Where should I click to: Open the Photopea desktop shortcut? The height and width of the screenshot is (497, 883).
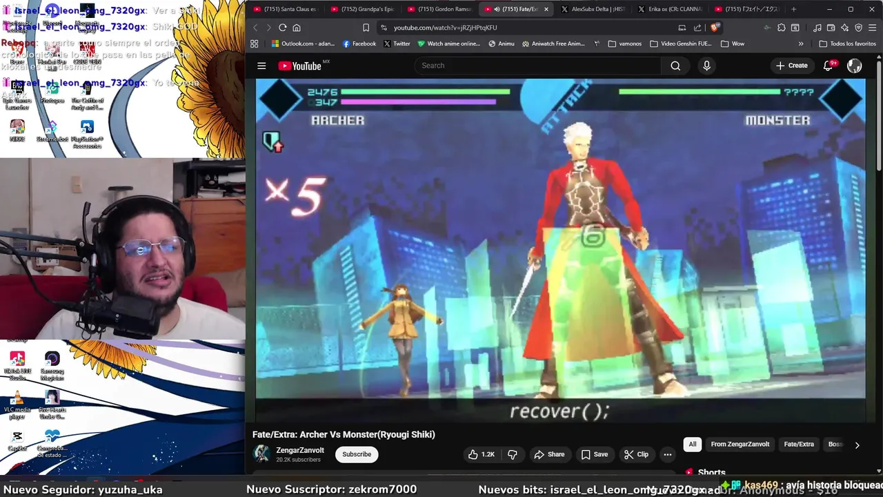point(52,93)
